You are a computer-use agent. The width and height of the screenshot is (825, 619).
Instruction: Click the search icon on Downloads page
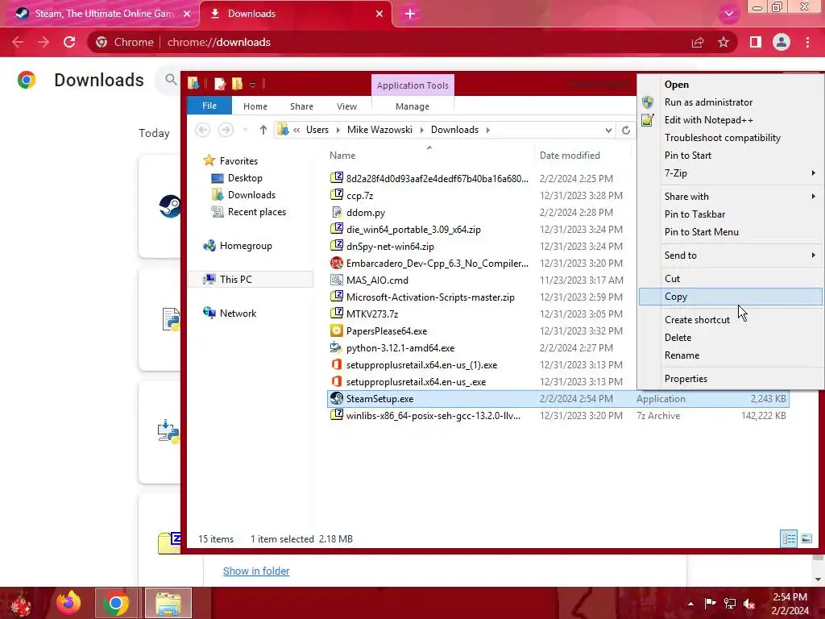coord(171,80)
